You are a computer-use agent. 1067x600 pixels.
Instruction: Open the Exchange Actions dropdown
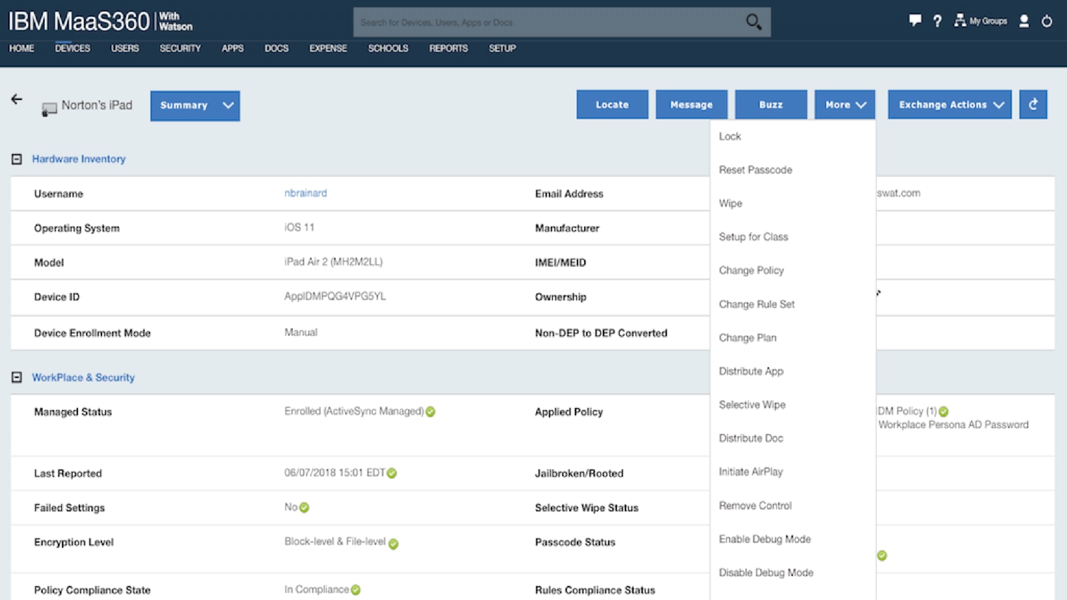(x=950, y=105)
